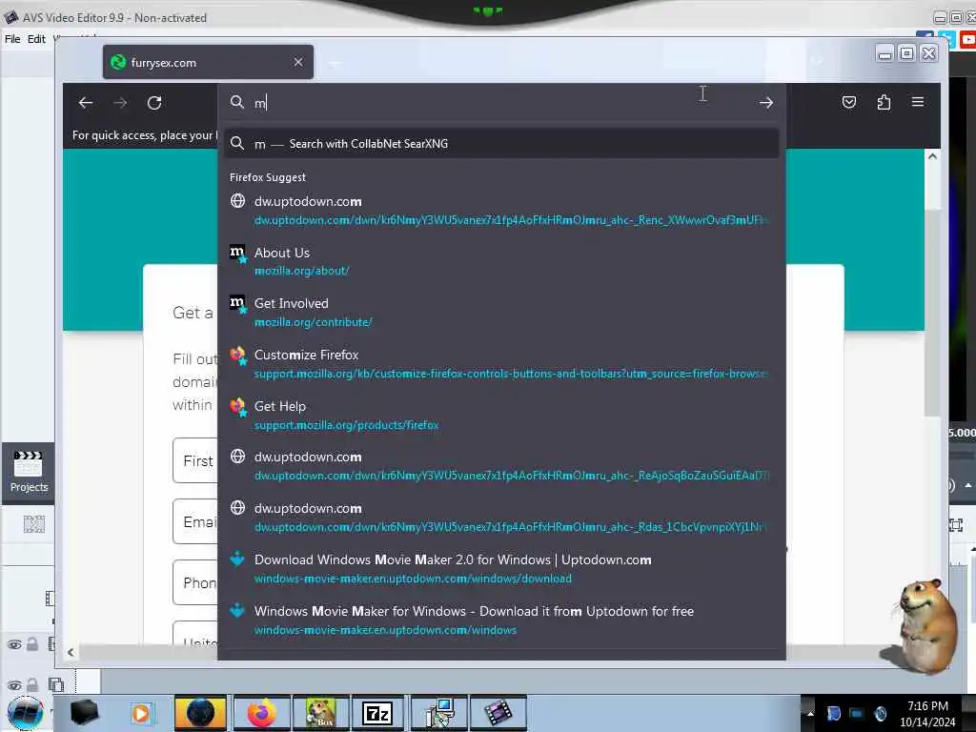Image resolution: width=976 pixels, height=732 pixels.
Task: Click the Windows Start orb
Action: coord(25,713)
